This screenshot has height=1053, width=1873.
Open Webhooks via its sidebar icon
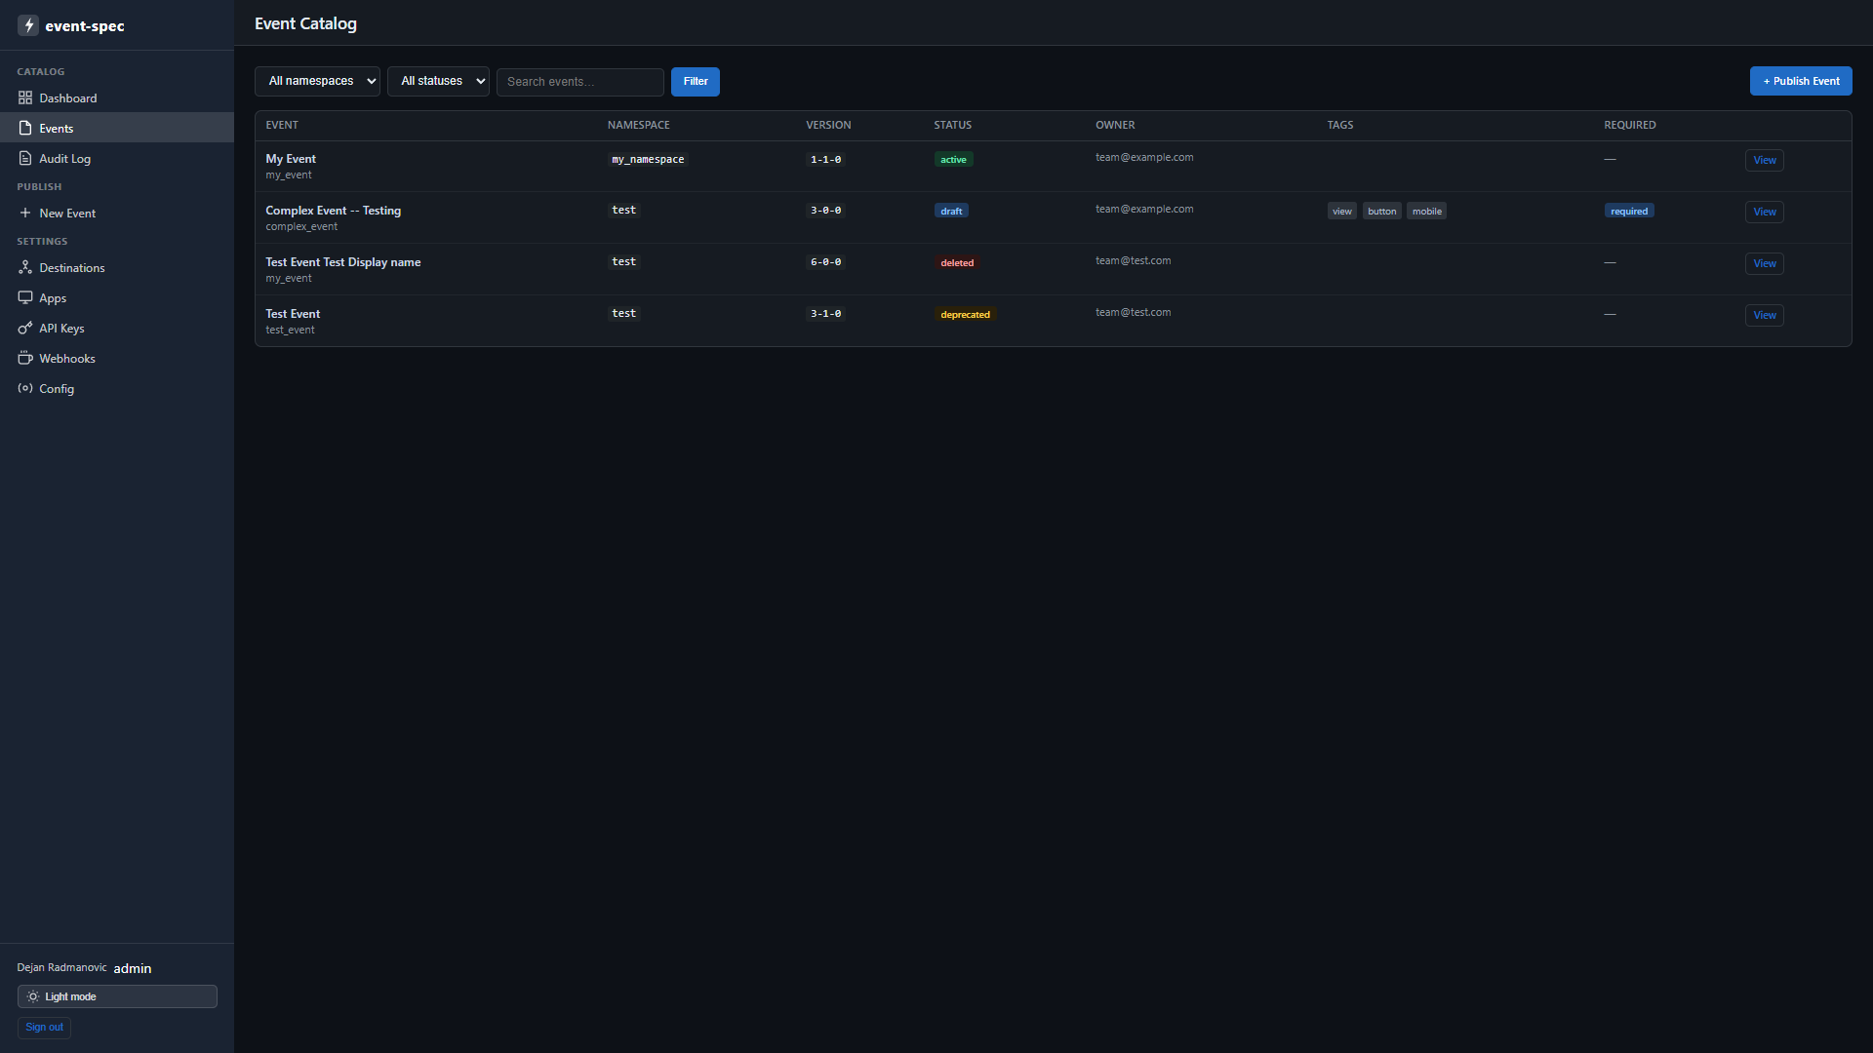coord(25,358)
